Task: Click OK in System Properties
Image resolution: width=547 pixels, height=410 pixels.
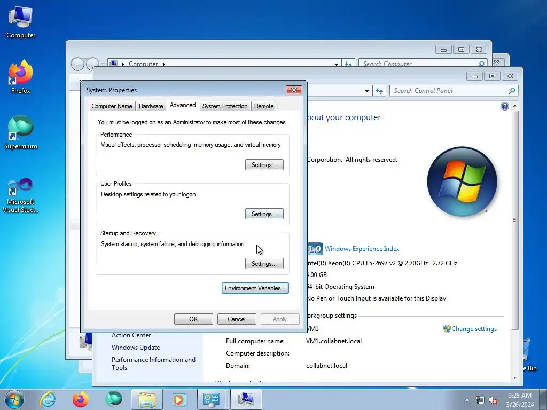Action: coord(193,319)
